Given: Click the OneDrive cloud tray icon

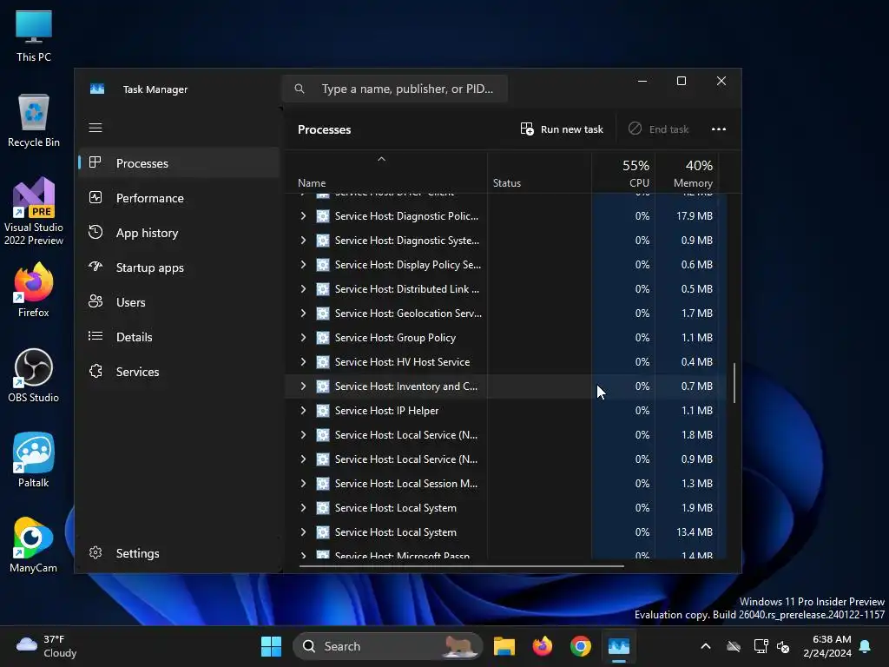Looking at the screenshot, I should tap(734, 646).
